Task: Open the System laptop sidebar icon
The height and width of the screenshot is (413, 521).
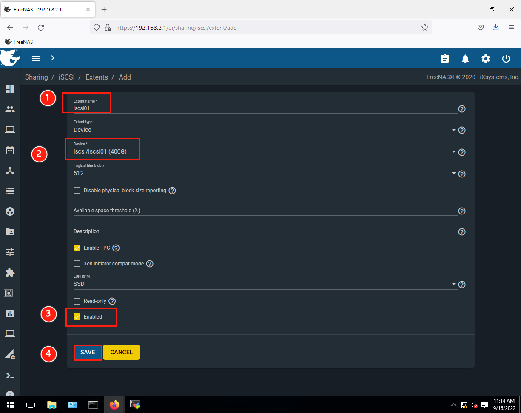Action: click(x=10, y=130)
